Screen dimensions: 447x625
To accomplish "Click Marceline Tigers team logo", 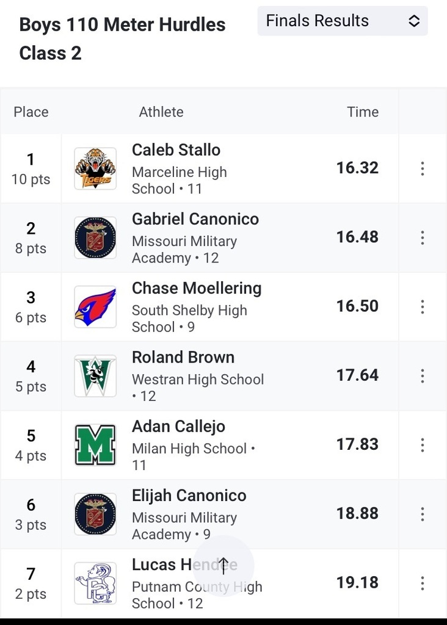I will [x=95, y=168].
